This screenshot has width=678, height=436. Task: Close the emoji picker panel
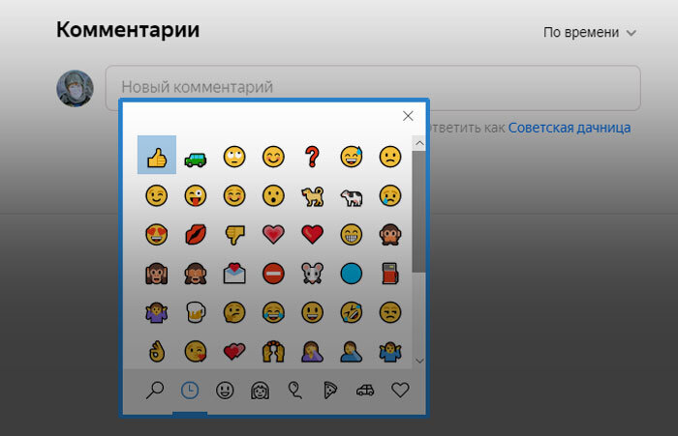[408, 116]
